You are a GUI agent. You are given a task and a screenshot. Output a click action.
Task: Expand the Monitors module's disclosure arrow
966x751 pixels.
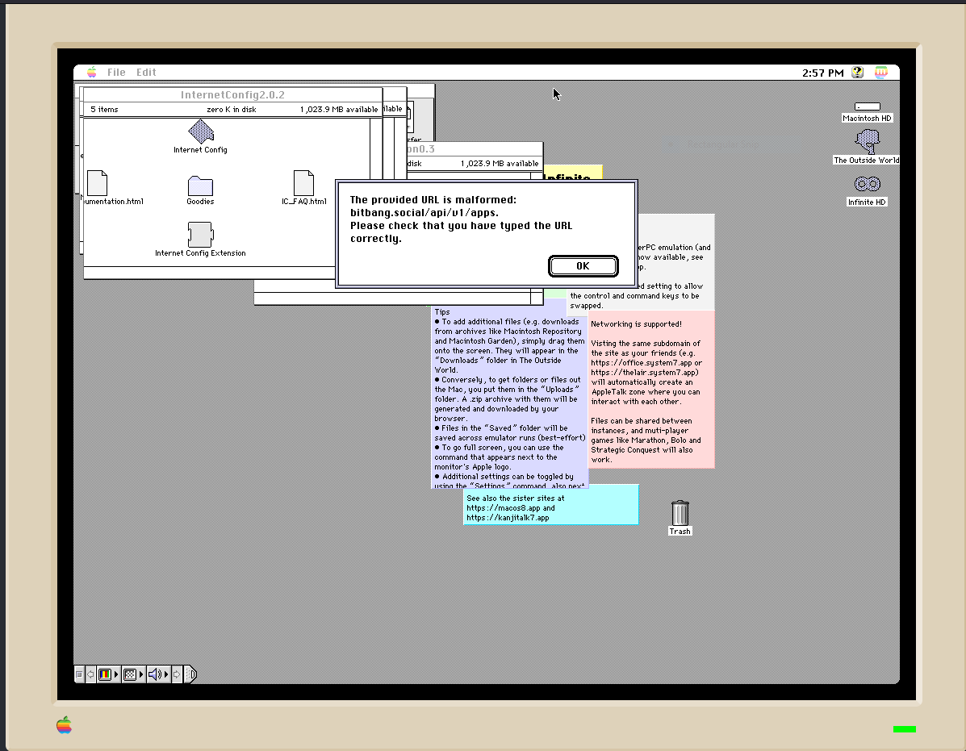pyautogui.click(x=115, y=674)
